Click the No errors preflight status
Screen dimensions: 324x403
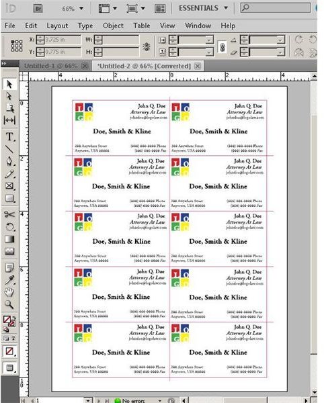tap(133, 400)
